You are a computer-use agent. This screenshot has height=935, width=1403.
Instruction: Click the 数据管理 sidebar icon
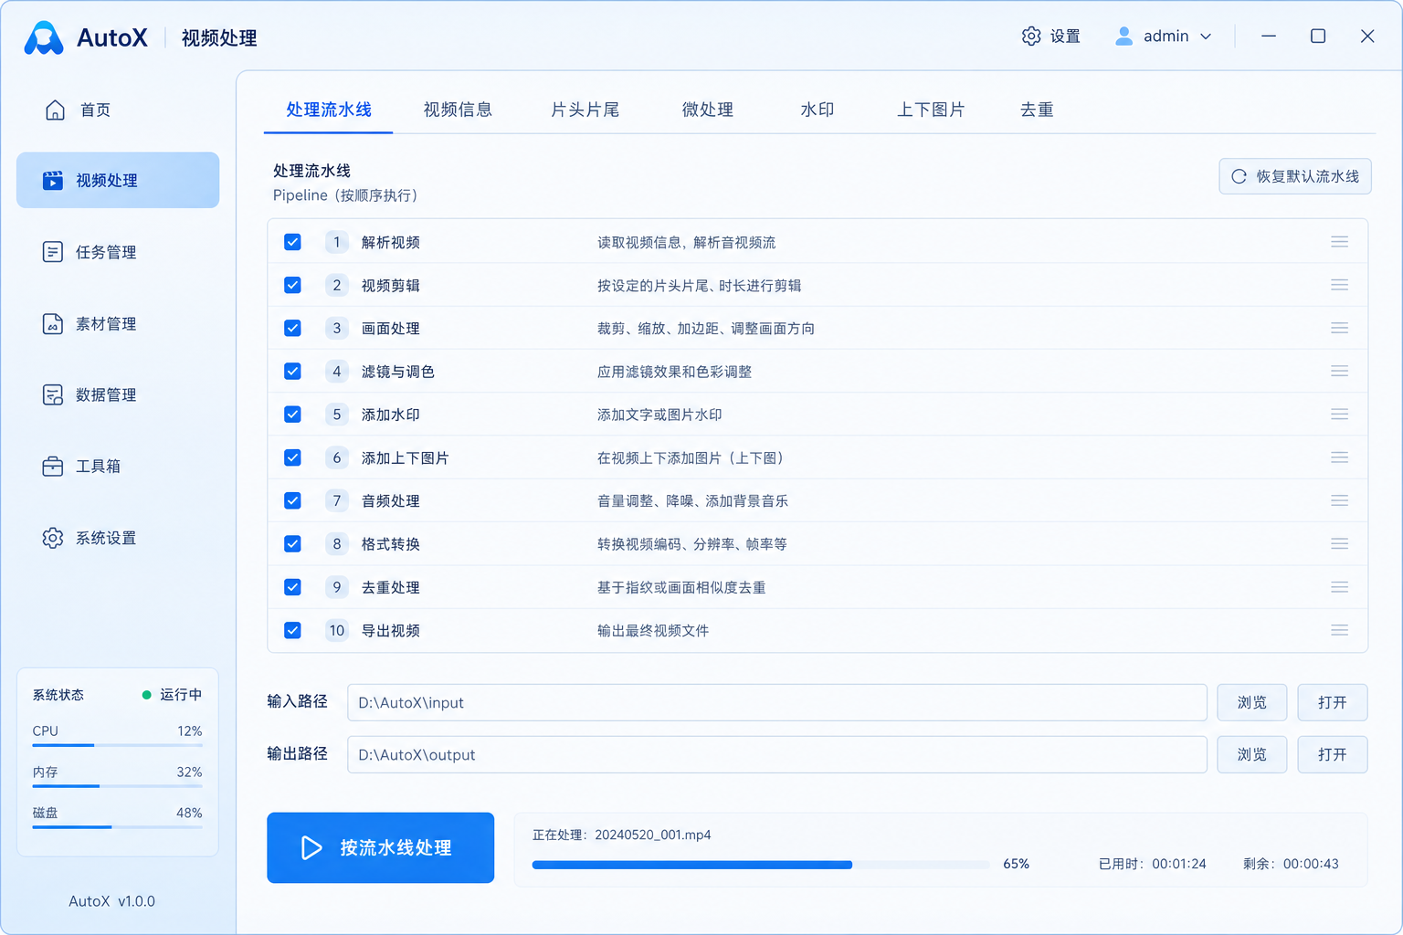click(x=53, y=394)
